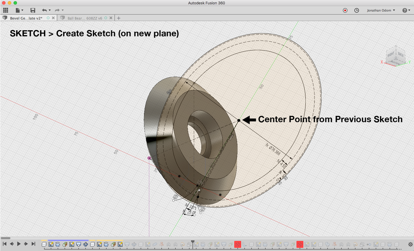Select the first red-highlighted timeline feature

(238, 244)
